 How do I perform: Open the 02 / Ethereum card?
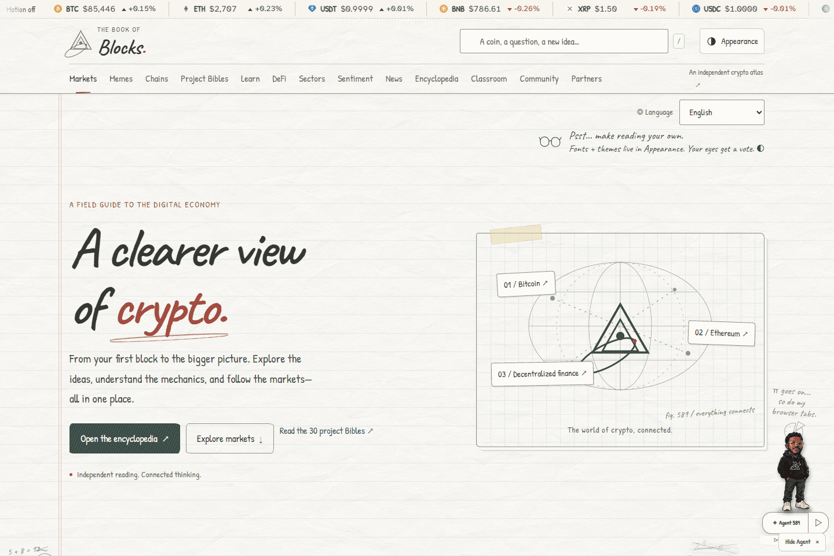(x=721, y=333)
